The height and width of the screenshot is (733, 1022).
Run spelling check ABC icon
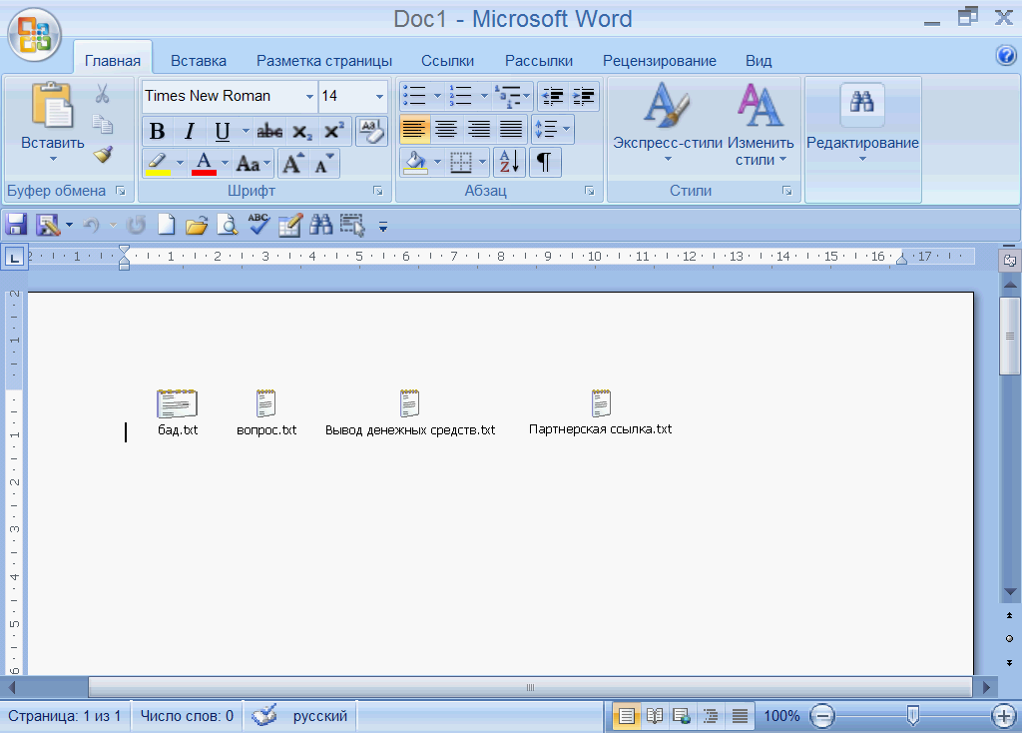(258, 225)
